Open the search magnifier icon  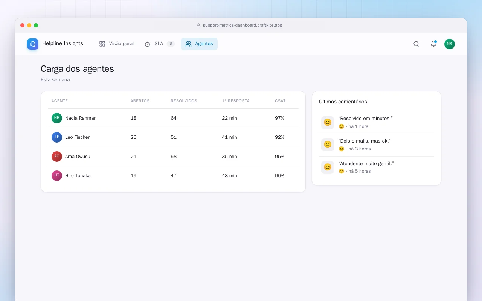[x=416, y=44]
